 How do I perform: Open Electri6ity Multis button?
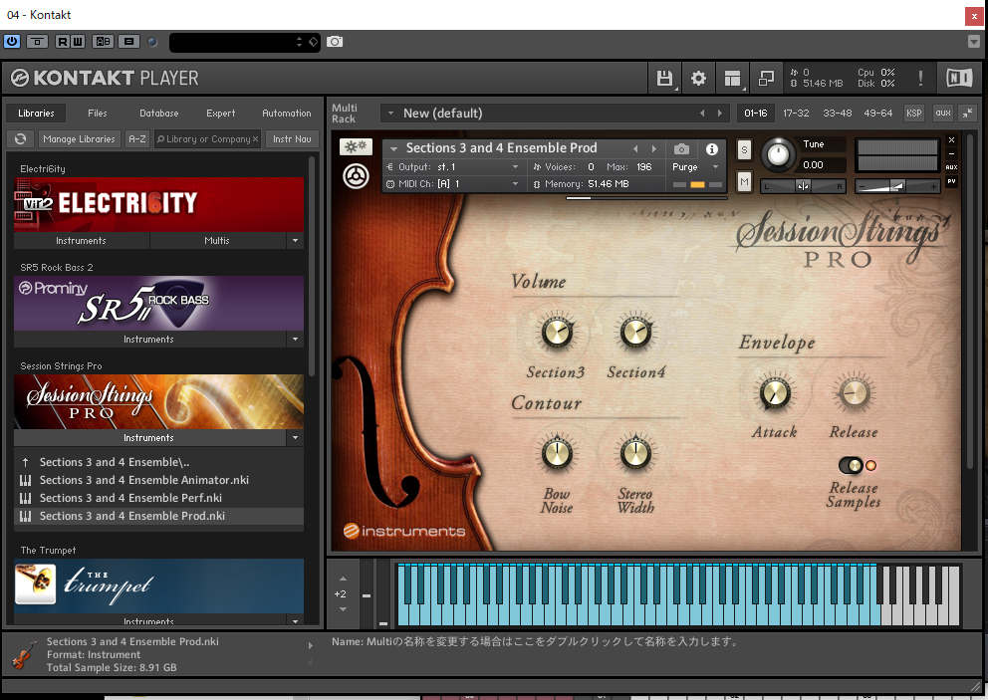click(217, 241)
